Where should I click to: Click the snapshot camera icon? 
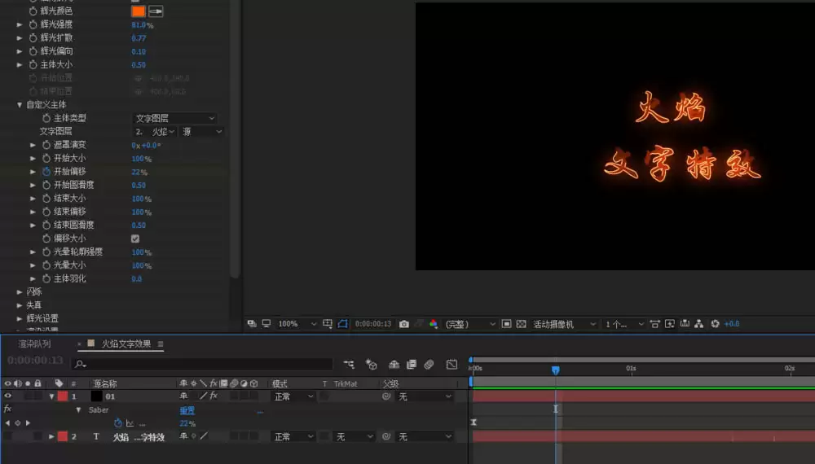point(404,324)
